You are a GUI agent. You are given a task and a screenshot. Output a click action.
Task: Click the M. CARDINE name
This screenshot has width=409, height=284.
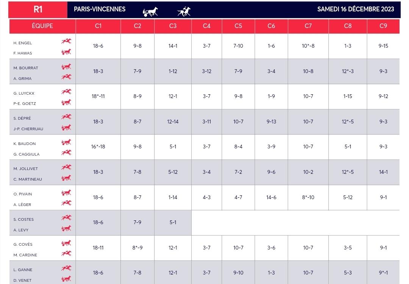click(25, 255)
